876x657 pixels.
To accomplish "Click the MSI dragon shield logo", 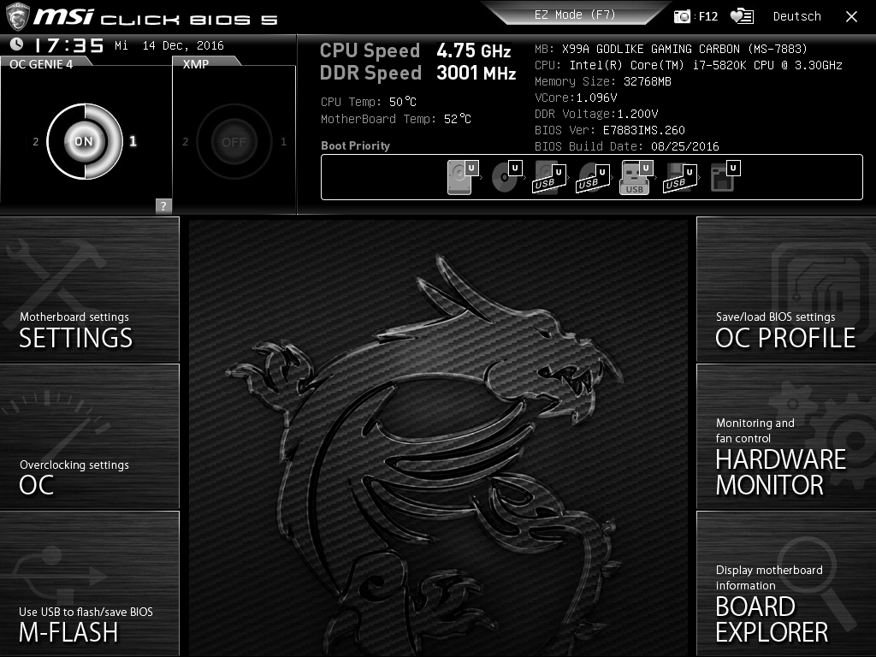I will click(x=17, y=17).
